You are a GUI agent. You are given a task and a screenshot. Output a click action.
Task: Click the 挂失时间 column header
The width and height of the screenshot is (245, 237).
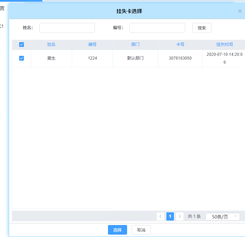point(224,45)
